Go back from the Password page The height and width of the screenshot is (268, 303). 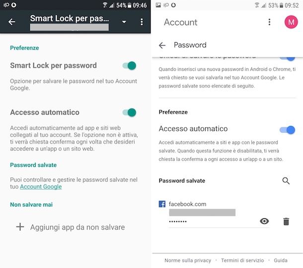(162, 45)
